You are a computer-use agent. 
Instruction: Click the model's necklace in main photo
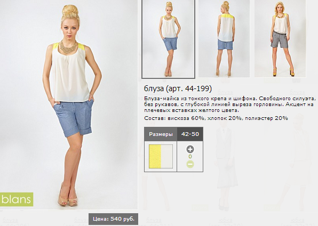[x=68, y=47]
